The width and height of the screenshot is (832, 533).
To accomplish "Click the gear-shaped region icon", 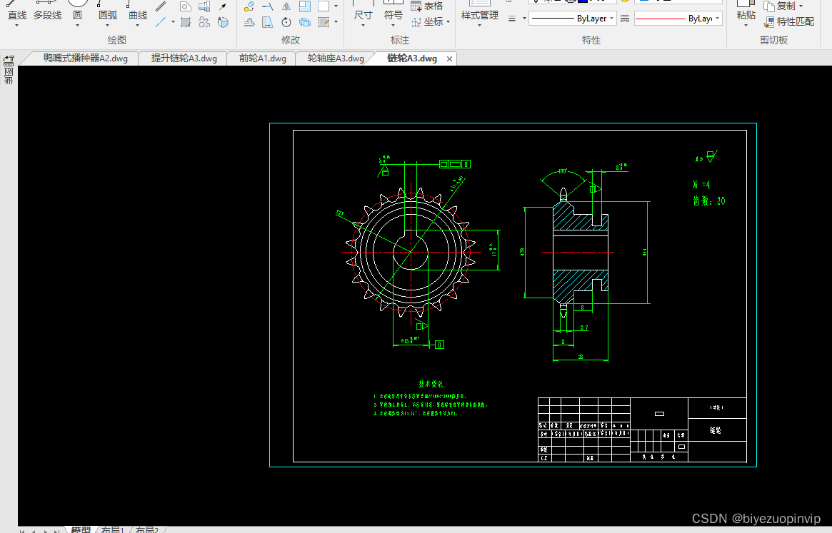I will tap(204, 22).
